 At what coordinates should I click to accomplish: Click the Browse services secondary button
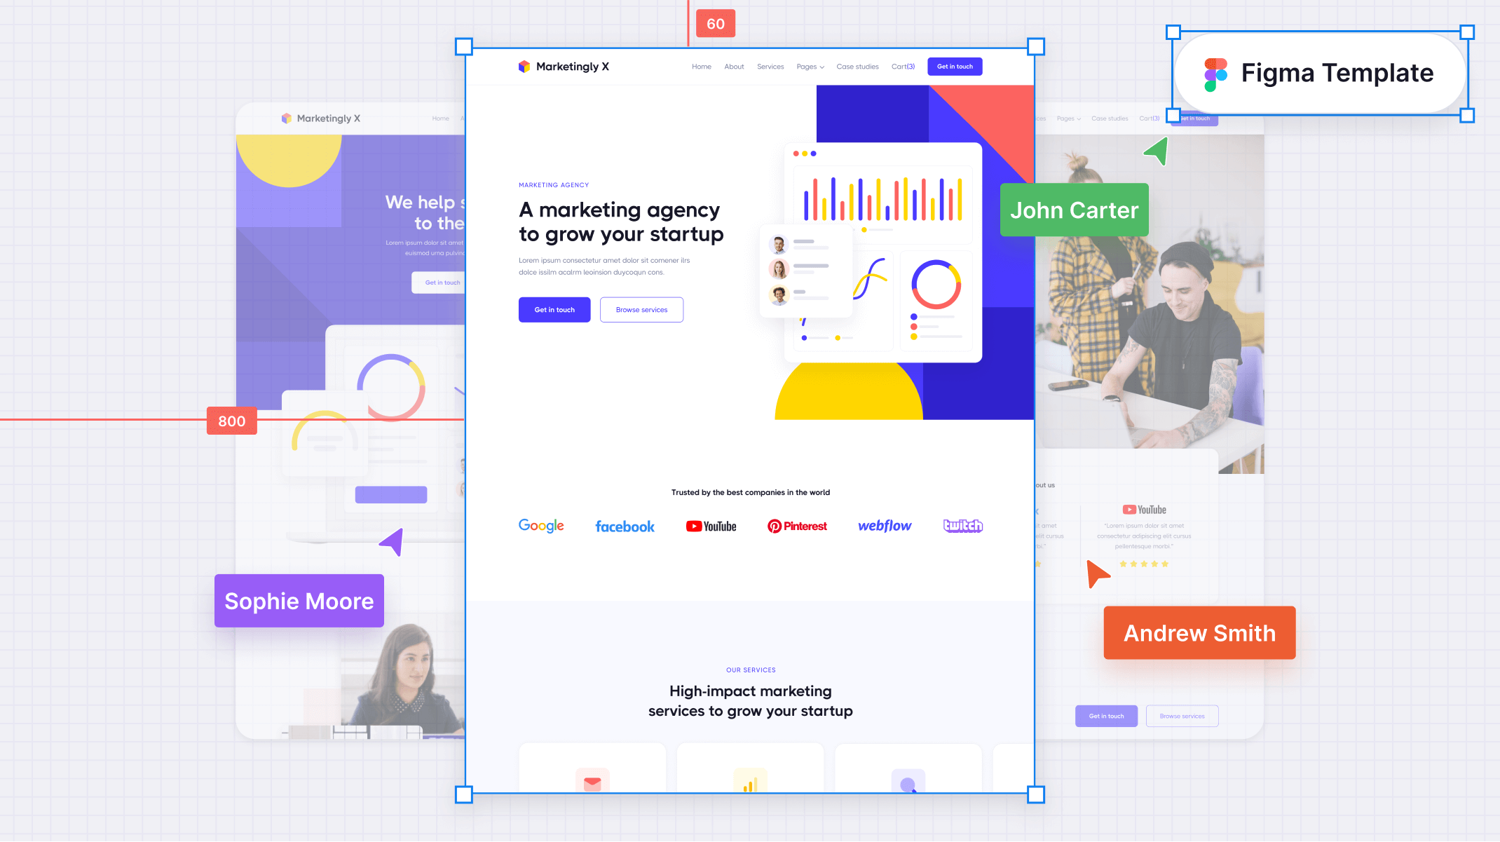641,309
